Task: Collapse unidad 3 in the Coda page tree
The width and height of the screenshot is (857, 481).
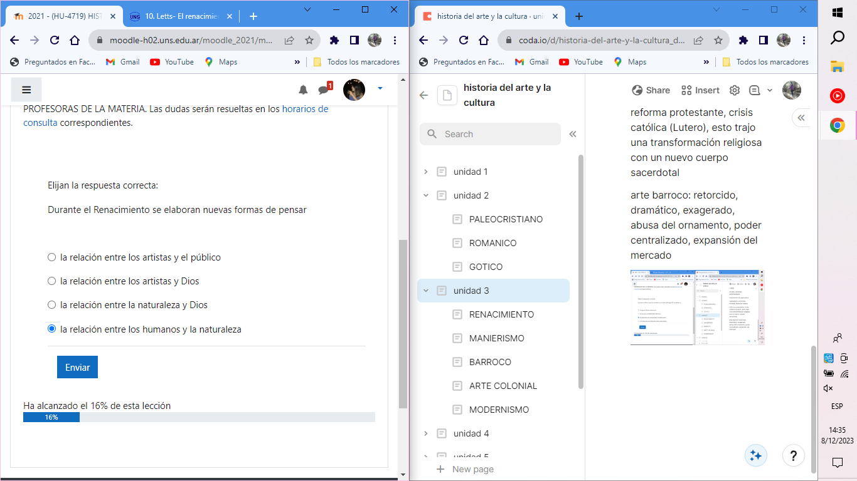Action: [x=426, y=291]
